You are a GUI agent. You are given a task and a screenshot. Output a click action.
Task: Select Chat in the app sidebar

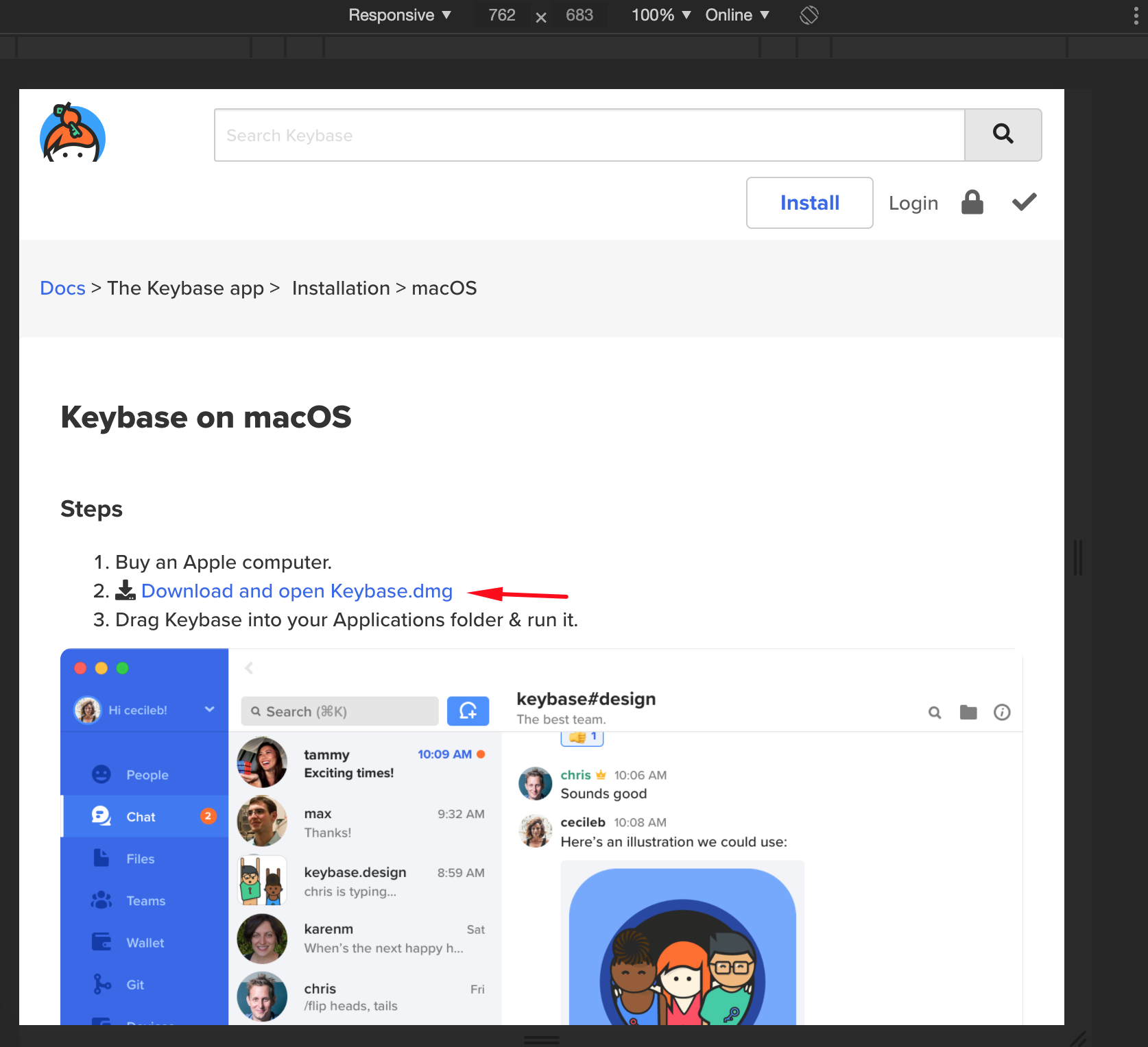click(x=145, y=817)
